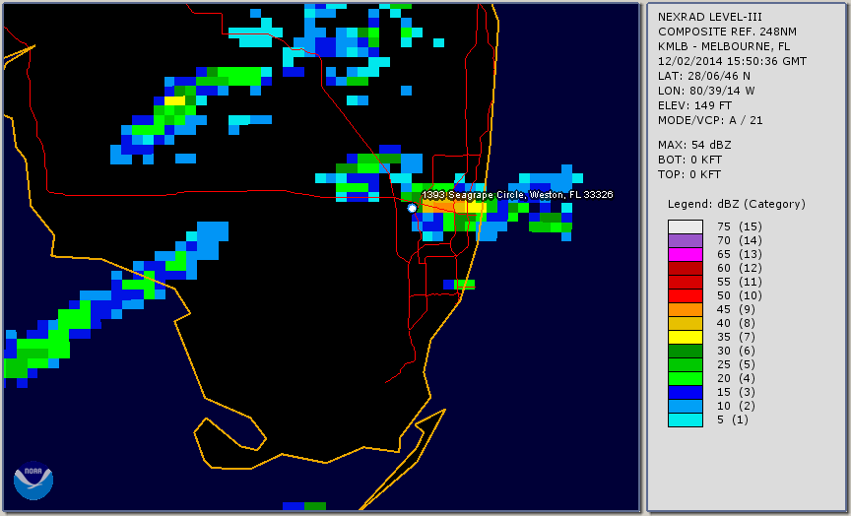851x516 pixels.
Task: Select the gold 40 dBZ legend swatch
Action: pyautogui.click(x=685, y=323)
